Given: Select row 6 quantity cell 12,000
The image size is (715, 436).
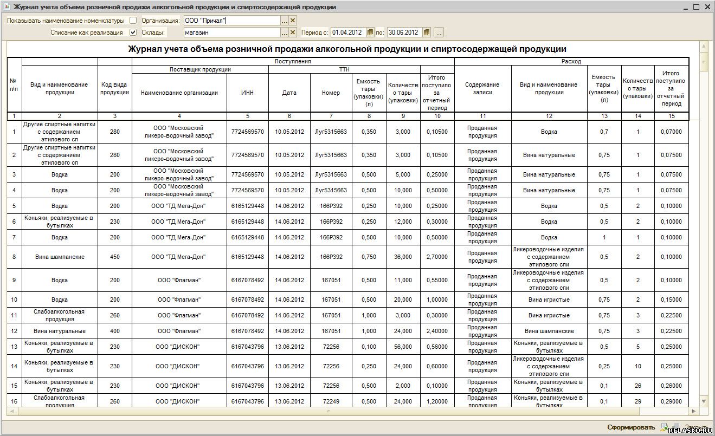Looking at the screenshot, I should coord(403,222).
